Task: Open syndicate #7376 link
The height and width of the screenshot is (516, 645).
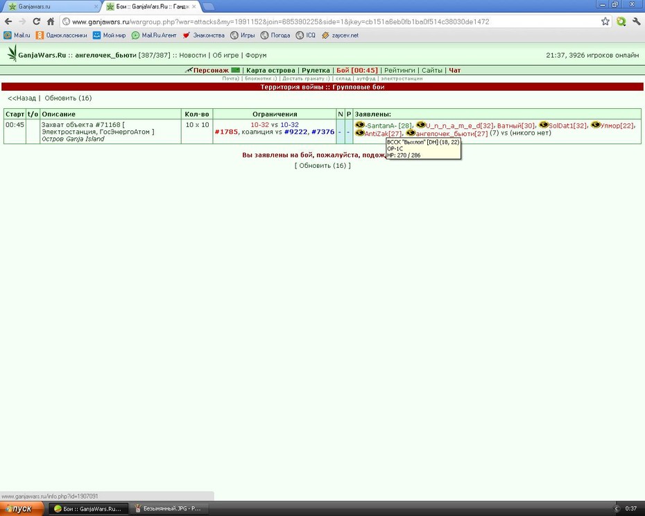Action: (x=323, y=132)
